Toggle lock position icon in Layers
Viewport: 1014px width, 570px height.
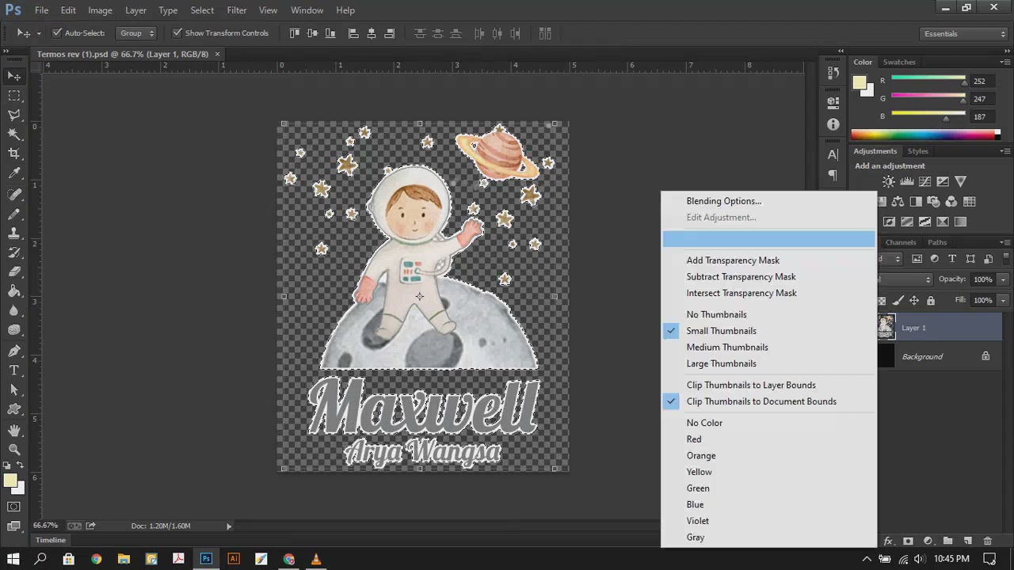point(913,301)
